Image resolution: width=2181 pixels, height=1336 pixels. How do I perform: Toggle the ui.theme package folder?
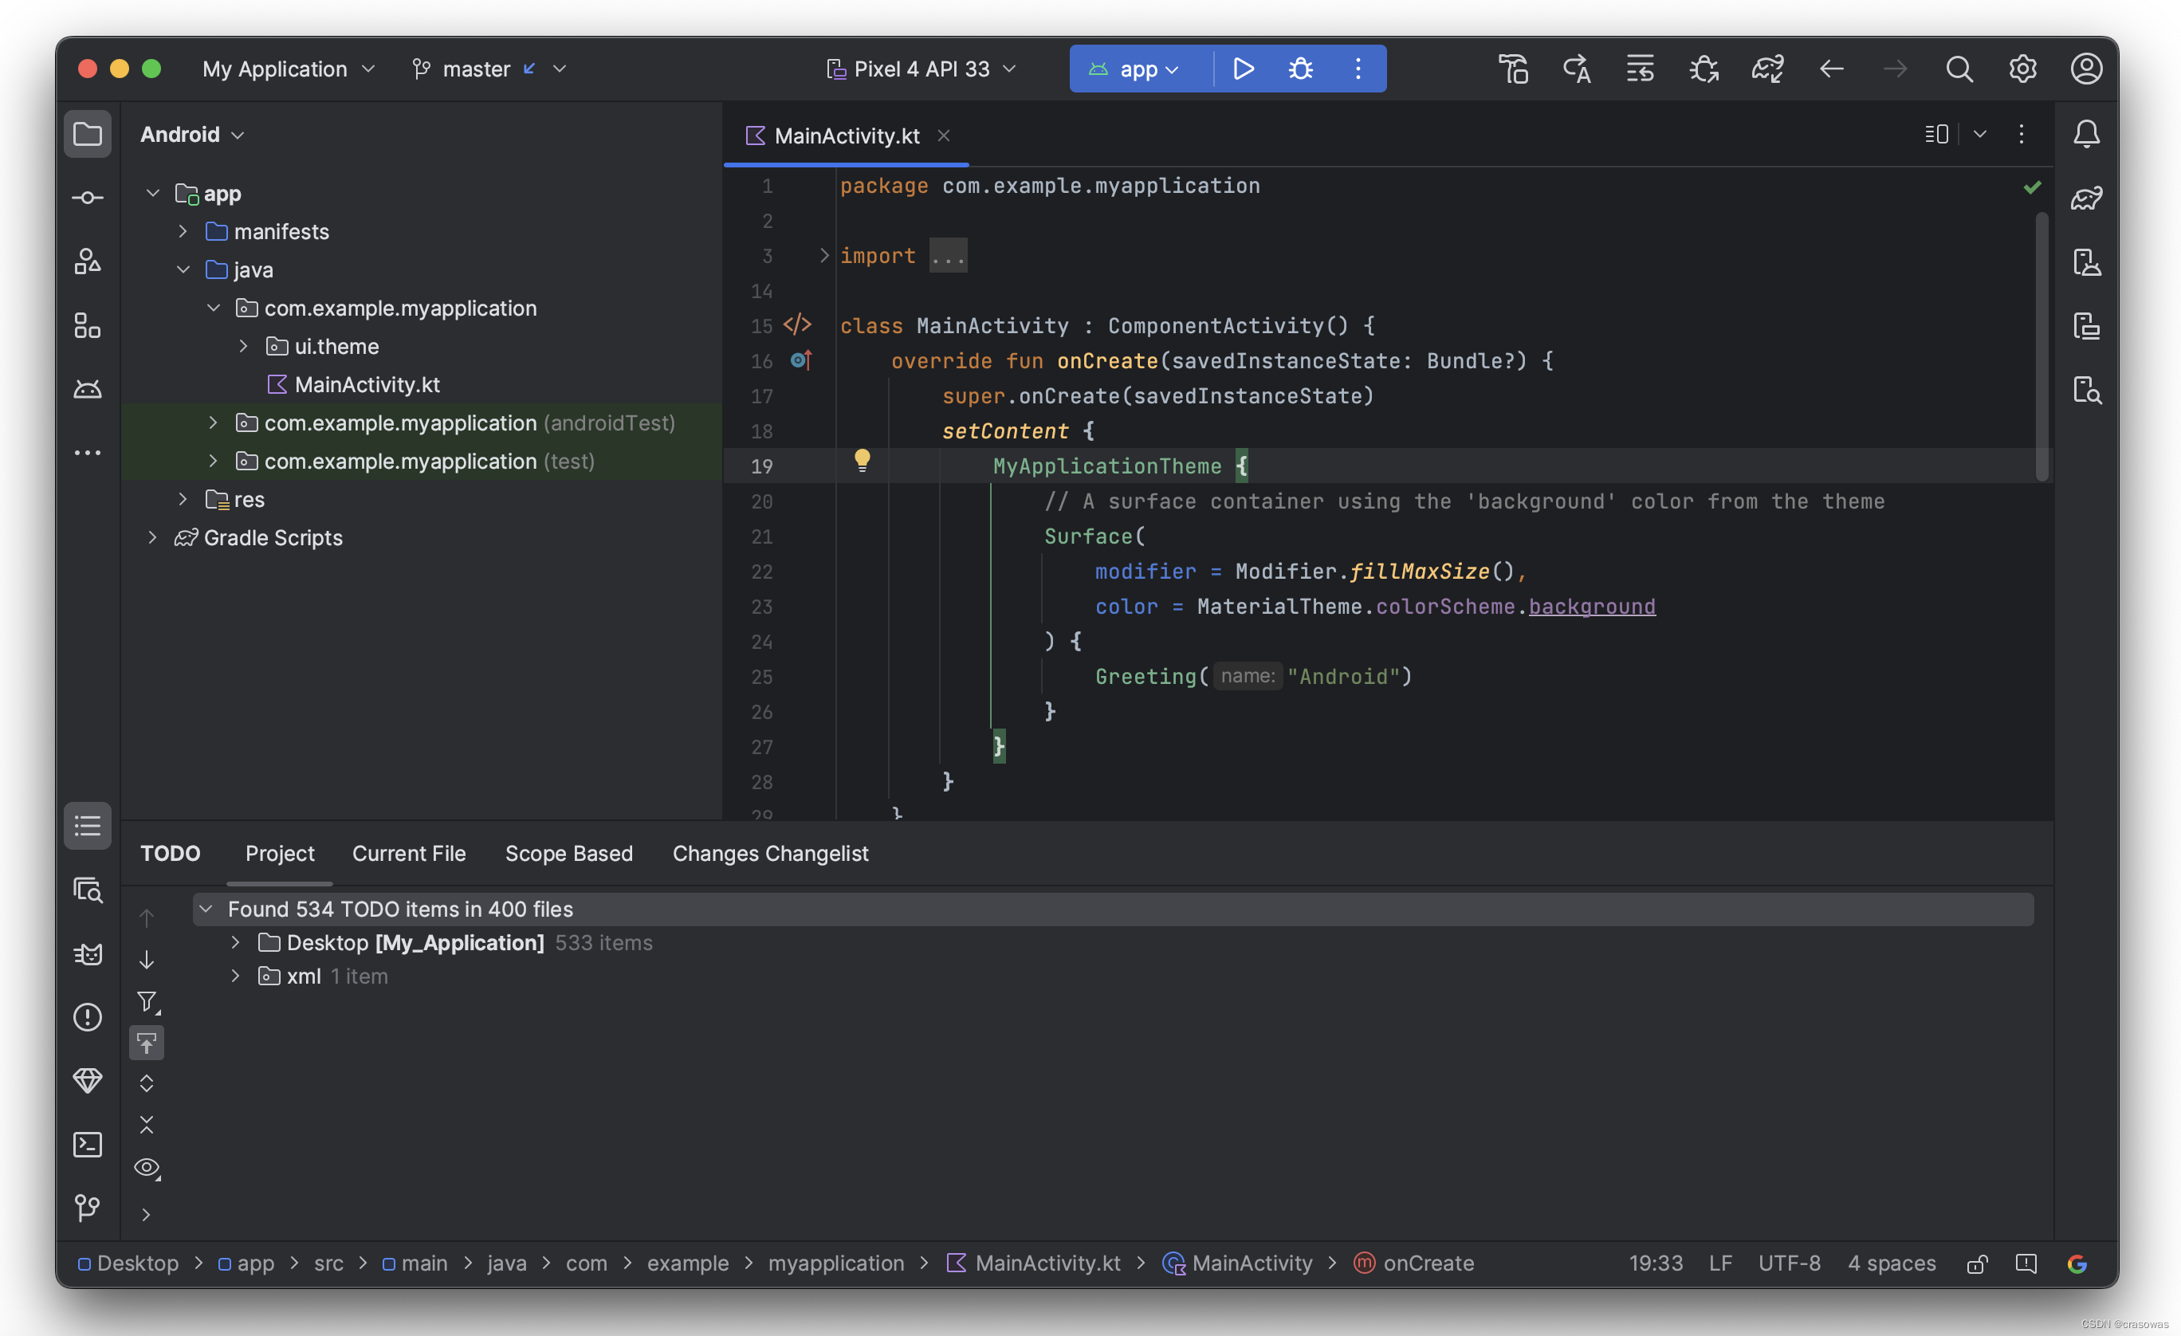tap(243, 346)
